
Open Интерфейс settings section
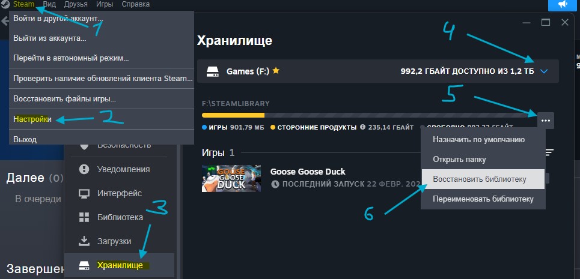119,193
